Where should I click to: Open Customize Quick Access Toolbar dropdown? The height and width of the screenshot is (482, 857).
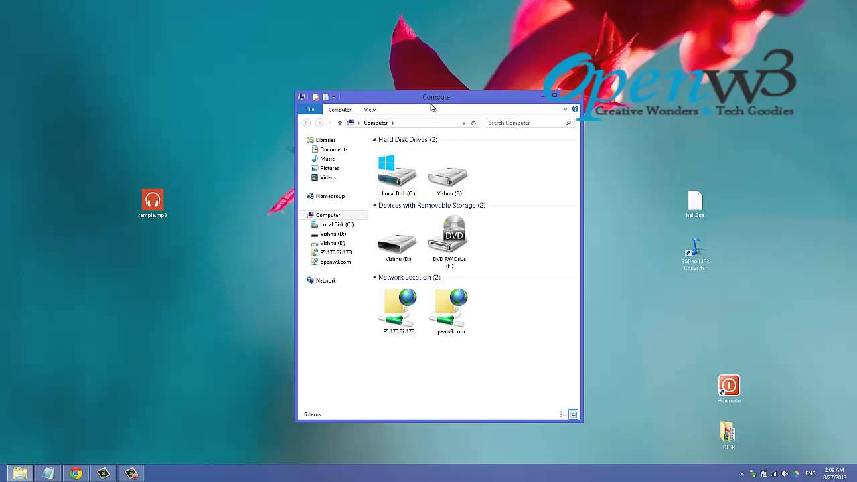coord(333,97)
